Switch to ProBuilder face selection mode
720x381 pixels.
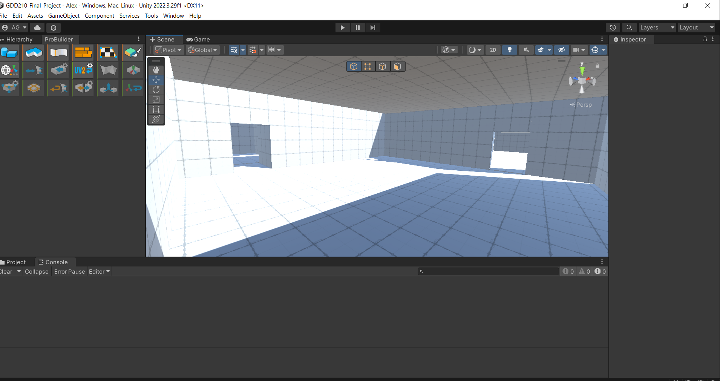(397, 67)
